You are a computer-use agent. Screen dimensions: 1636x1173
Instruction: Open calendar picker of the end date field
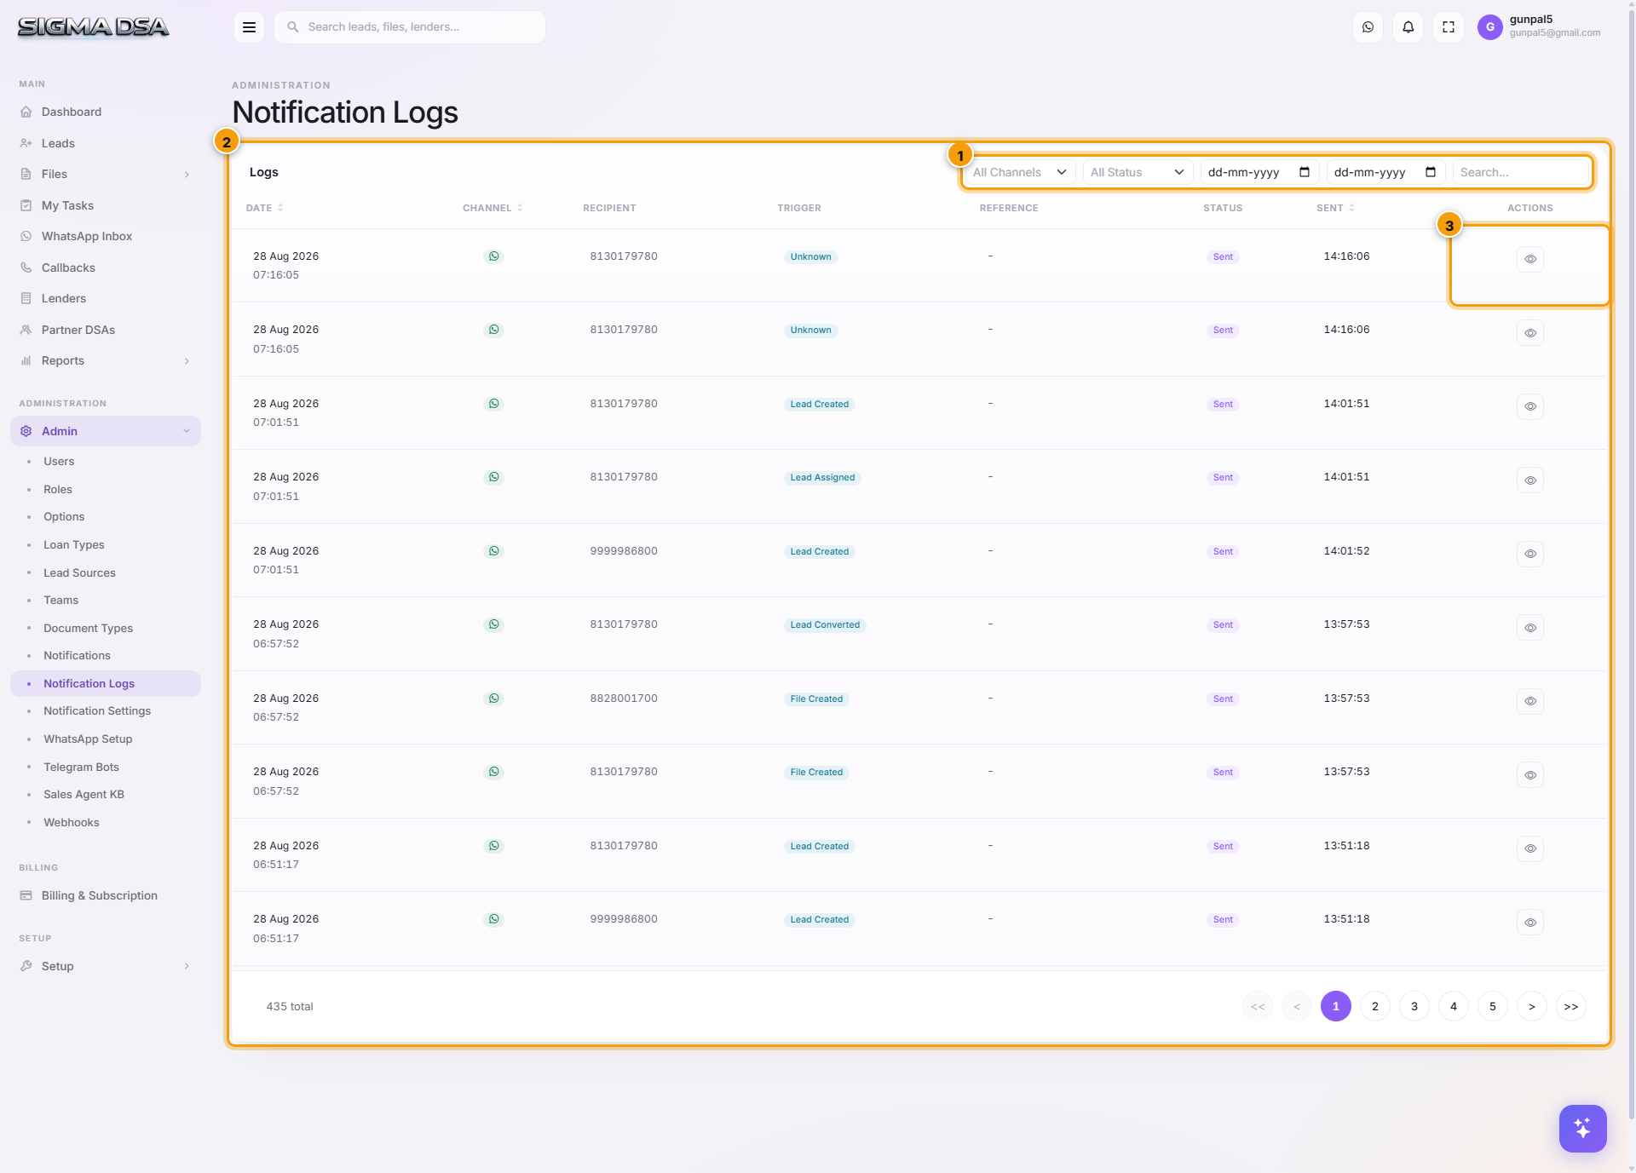(1430, 172)
